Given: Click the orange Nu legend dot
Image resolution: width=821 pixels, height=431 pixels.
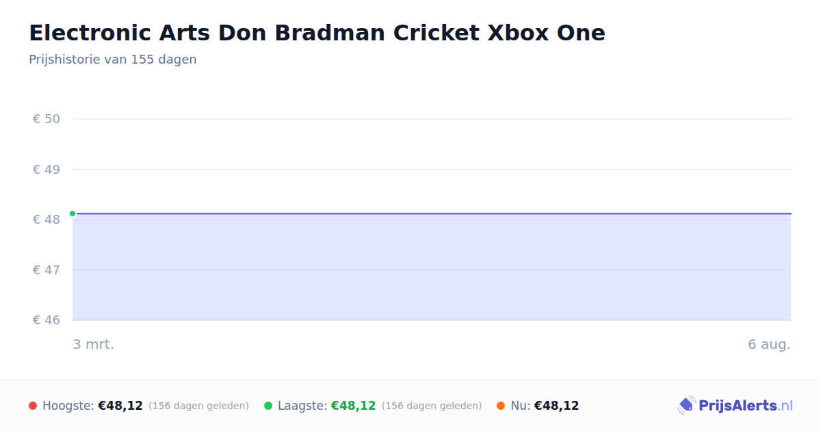Looking at the screenshot, I should point(501,406).
